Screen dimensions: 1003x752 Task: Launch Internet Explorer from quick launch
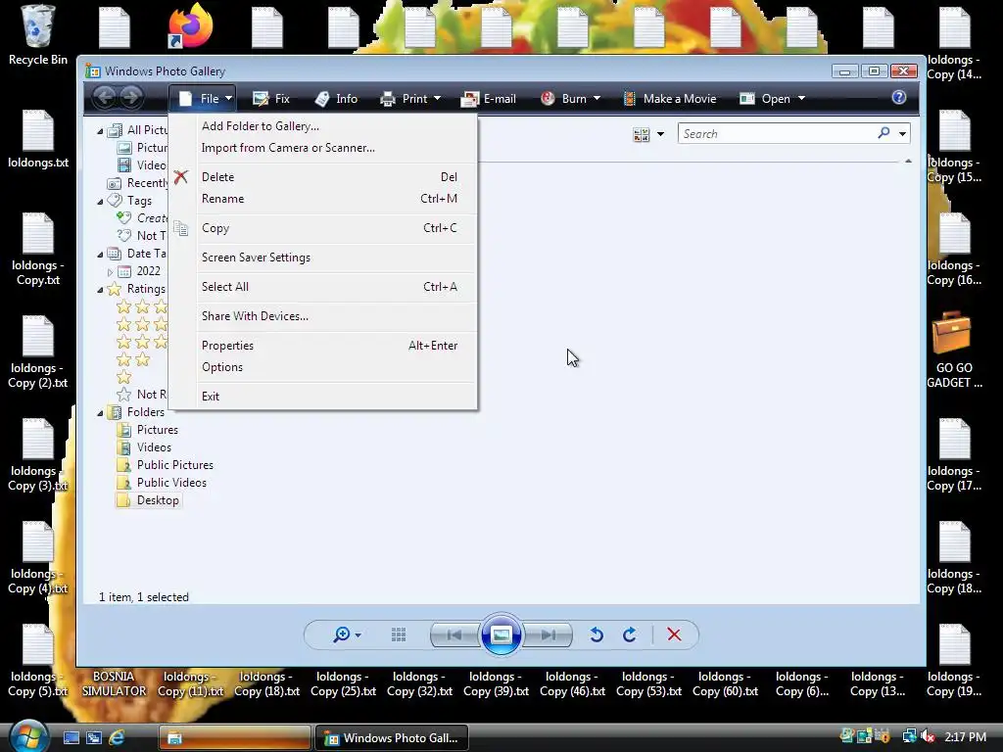[117, 737]
